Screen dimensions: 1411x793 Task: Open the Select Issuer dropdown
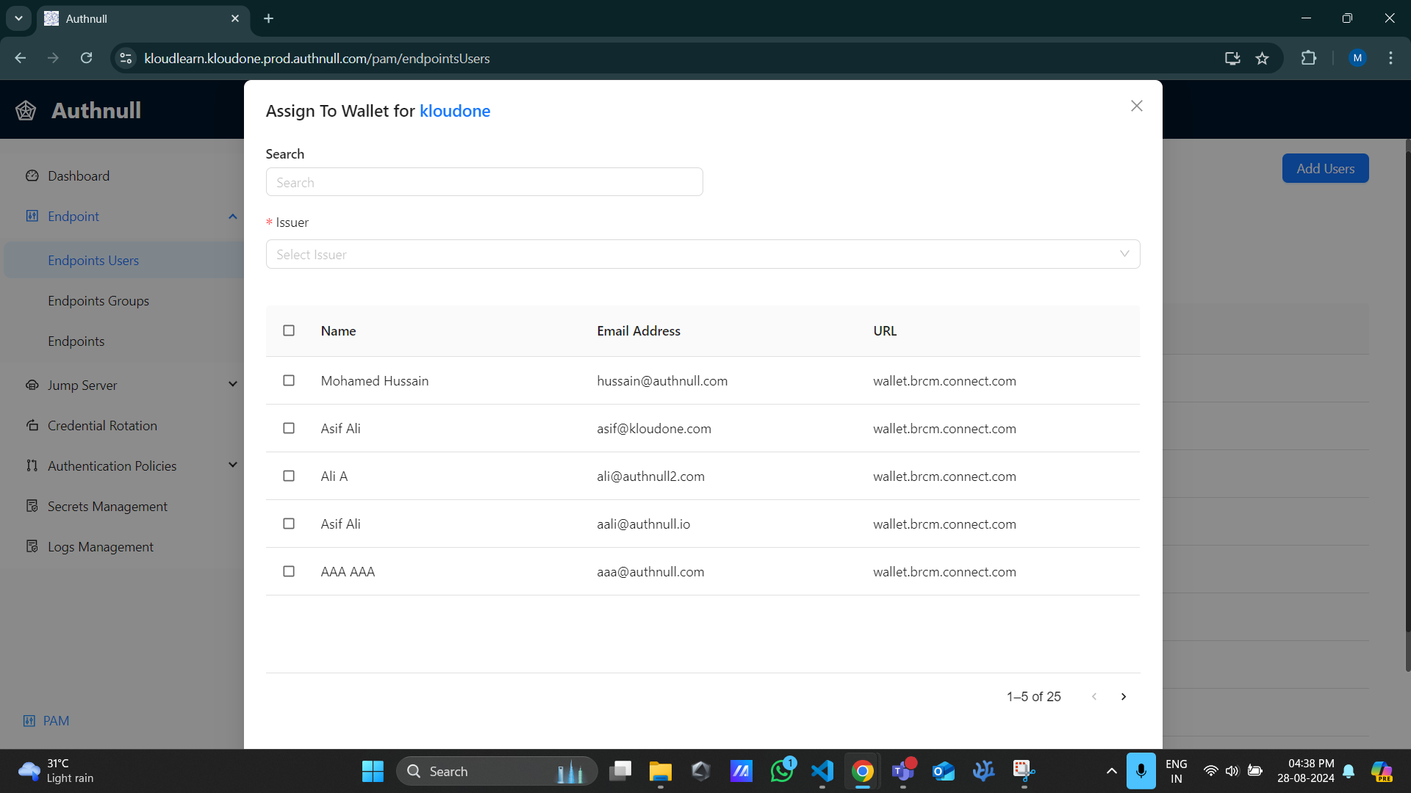click(702, 254)
